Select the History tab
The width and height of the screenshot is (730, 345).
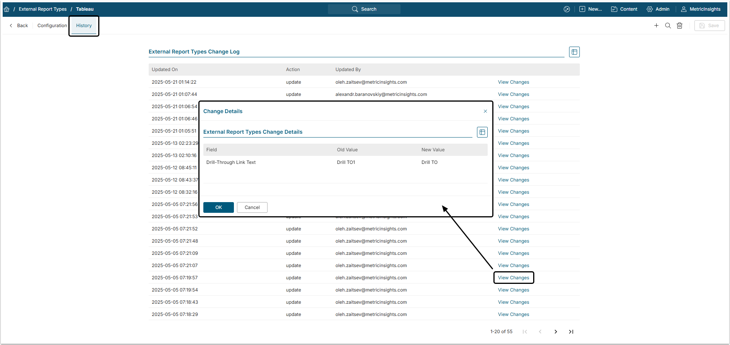[x=84, y=26]
